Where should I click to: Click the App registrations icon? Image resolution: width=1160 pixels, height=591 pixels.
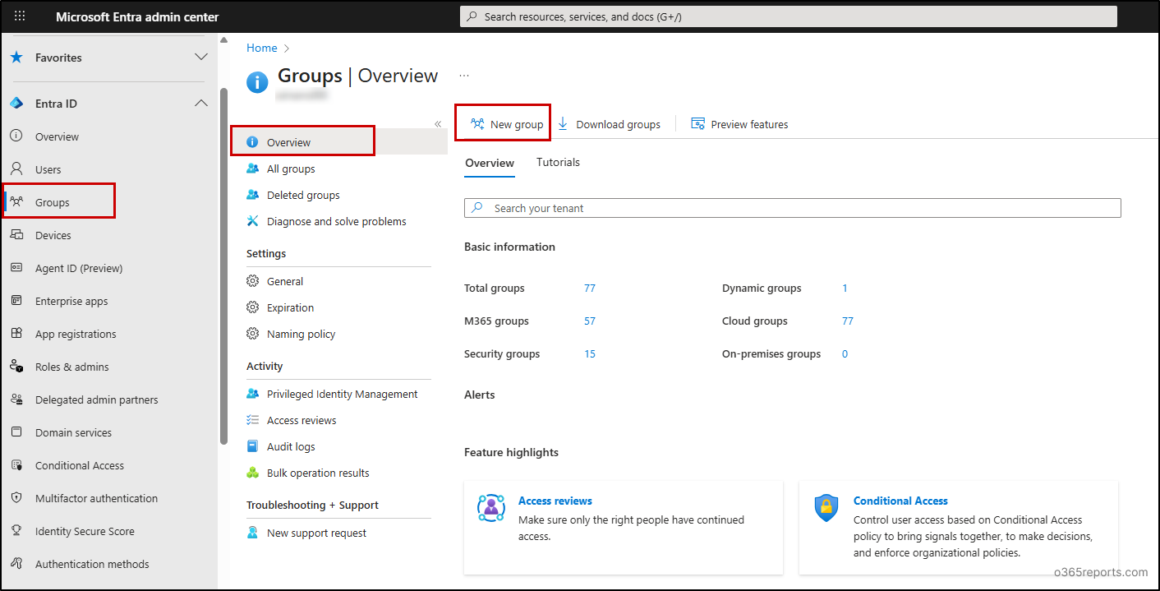pyautogui.click(x=16, y=334)
